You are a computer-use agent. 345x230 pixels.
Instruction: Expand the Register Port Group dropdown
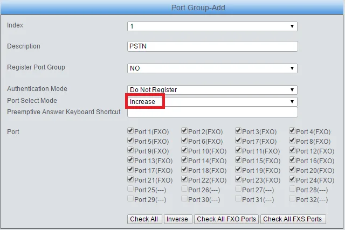[212, 68]
